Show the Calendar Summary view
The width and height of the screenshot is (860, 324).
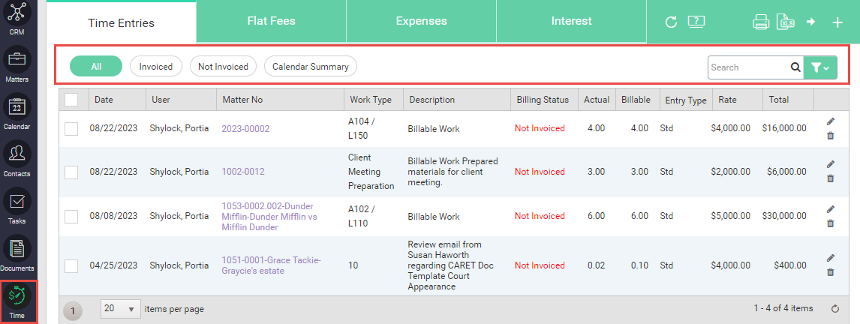pos(311,66)
